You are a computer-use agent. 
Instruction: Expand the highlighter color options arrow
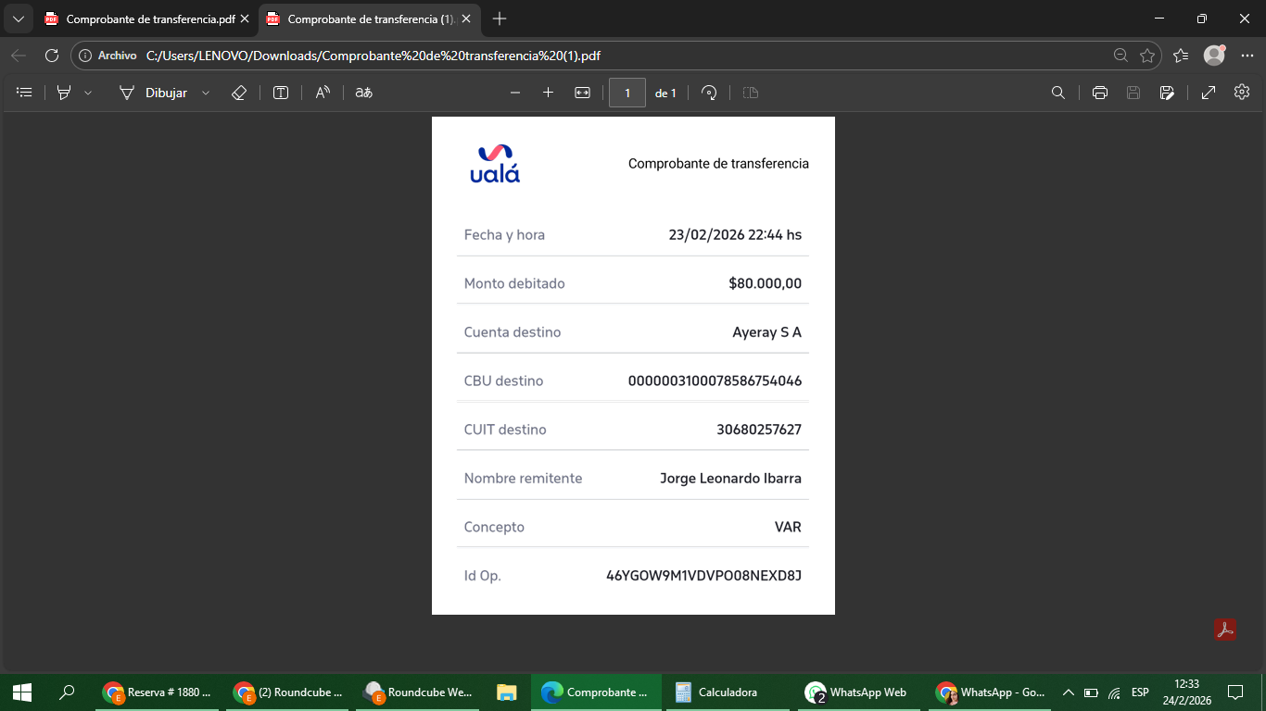tap(88, 93)
